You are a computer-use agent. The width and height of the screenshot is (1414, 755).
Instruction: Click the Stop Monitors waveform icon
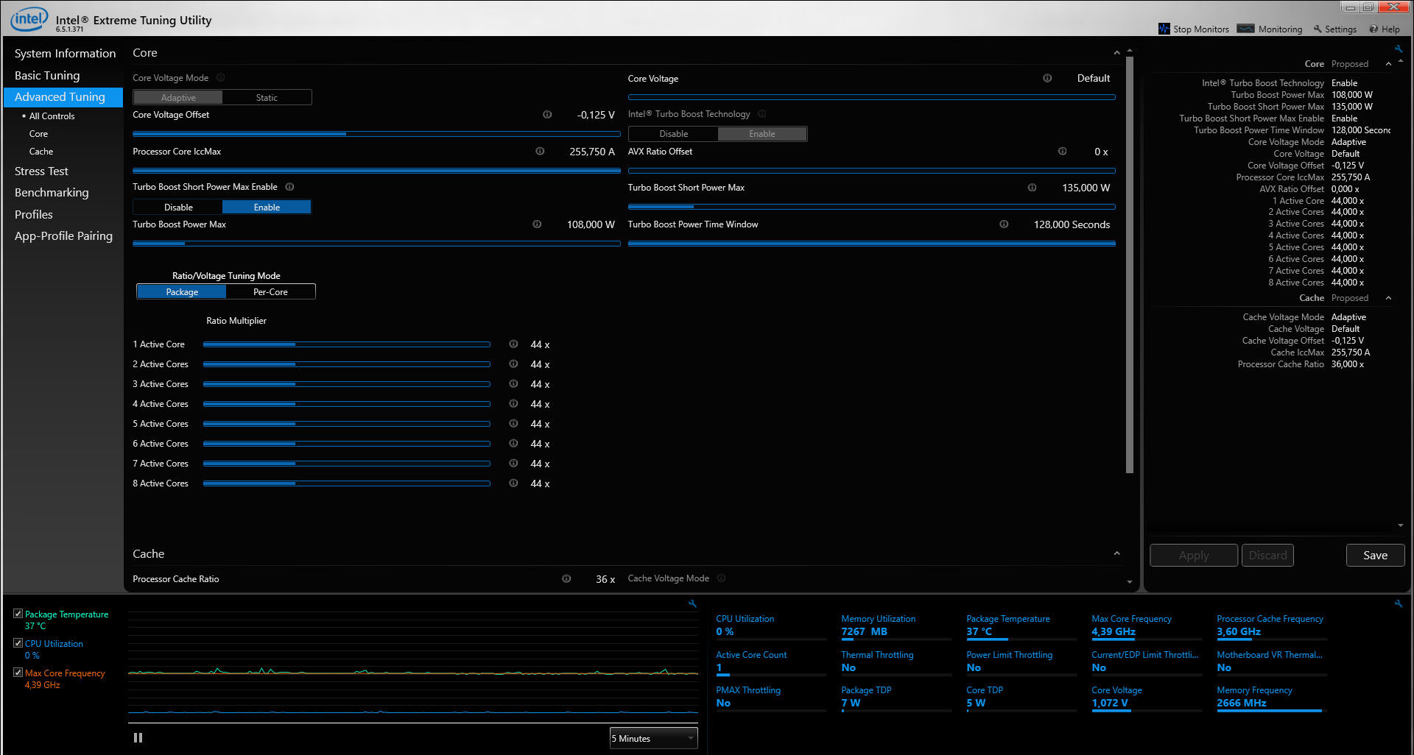click(1164, 29)
